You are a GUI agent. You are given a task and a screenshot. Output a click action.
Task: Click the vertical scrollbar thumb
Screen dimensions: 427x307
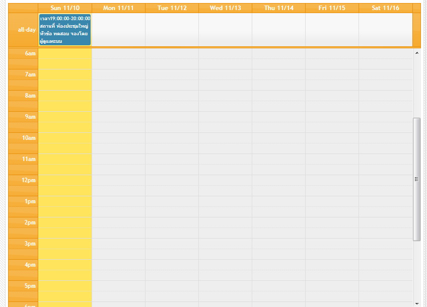tap(416, 179)
